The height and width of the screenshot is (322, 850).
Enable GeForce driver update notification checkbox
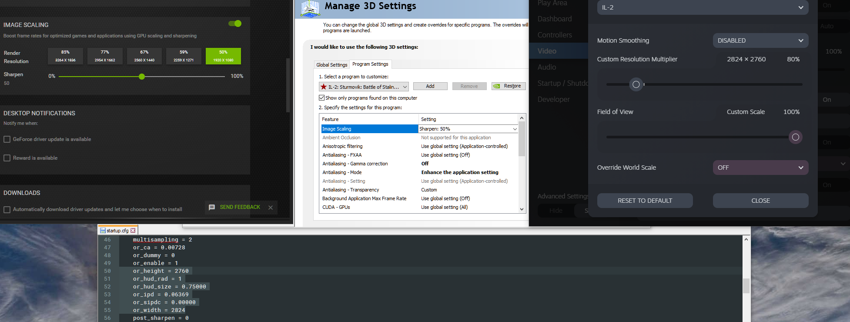(x=7, y=139)
